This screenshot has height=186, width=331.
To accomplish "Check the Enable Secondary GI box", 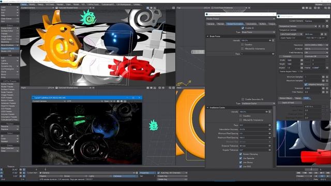I will point(243,99).
